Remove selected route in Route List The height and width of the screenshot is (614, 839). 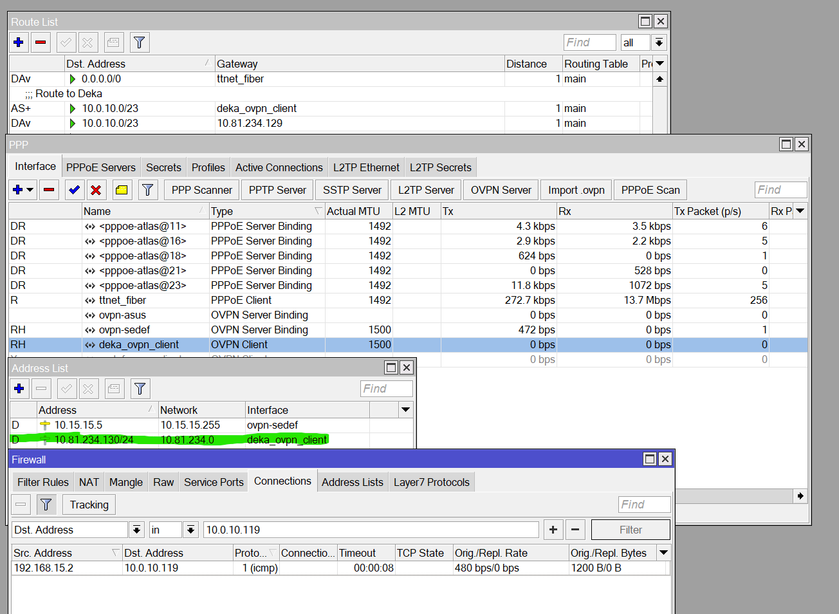(x=41, y=42)
